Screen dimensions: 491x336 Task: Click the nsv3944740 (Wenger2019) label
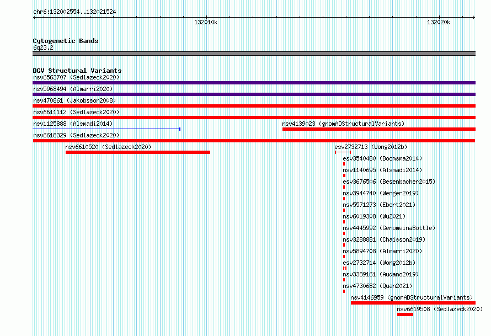(x=381, y=193)
